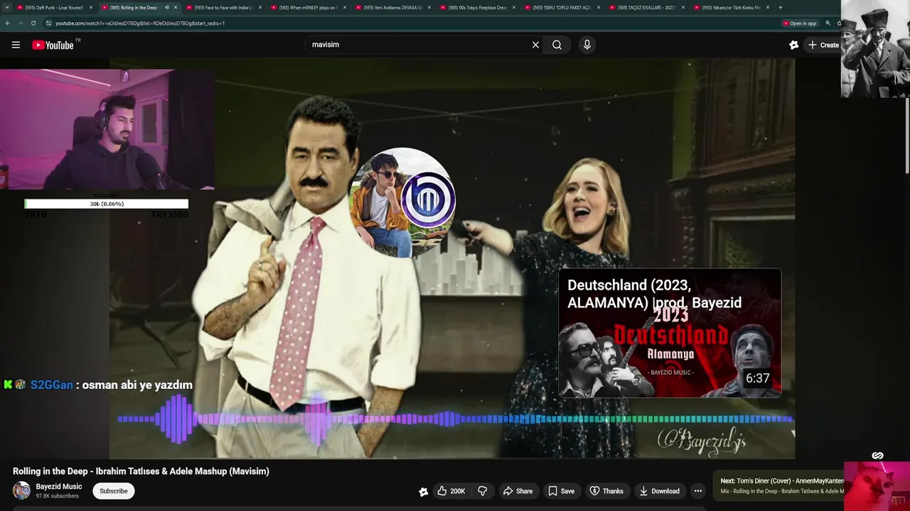Click the link icon above cat overlay
910x511 pixels.
click(x=877, y=456)
